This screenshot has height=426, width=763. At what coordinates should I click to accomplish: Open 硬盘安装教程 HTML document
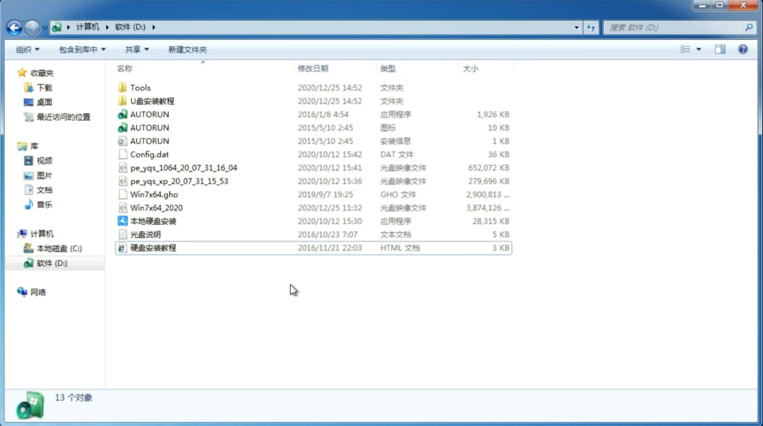(x=153, y=247)
